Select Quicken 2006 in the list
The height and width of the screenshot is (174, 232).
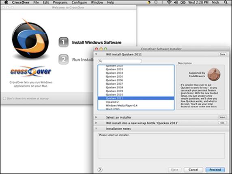coord(136,80)
